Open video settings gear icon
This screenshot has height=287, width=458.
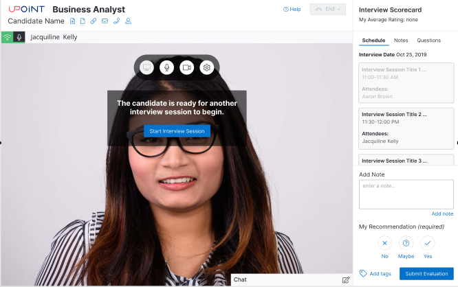(x=206, y=67)
